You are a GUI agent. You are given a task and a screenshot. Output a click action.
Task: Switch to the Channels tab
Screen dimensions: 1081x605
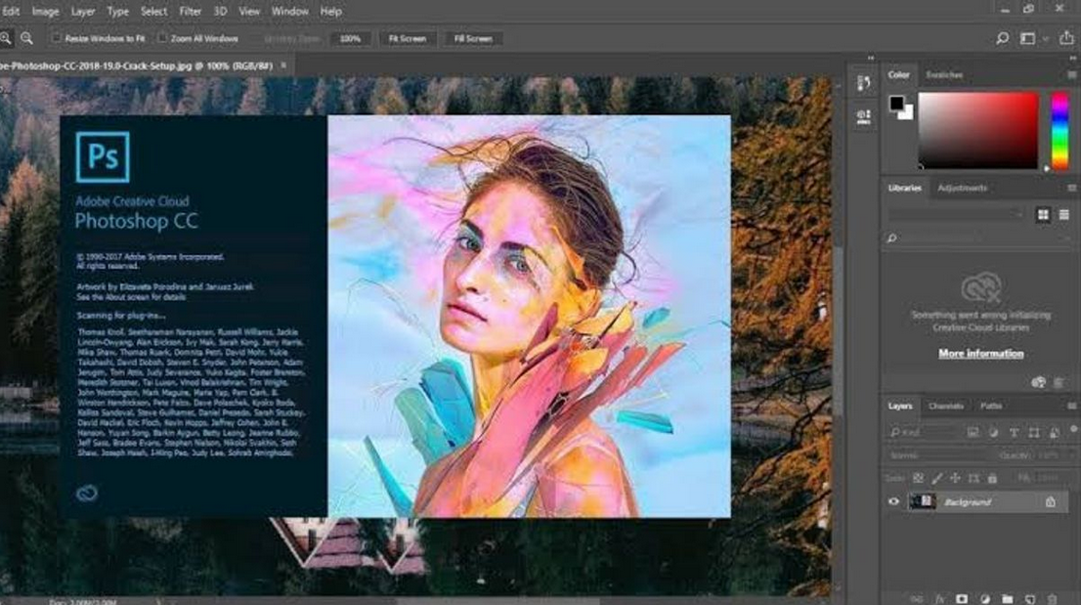tap(945, 406)
